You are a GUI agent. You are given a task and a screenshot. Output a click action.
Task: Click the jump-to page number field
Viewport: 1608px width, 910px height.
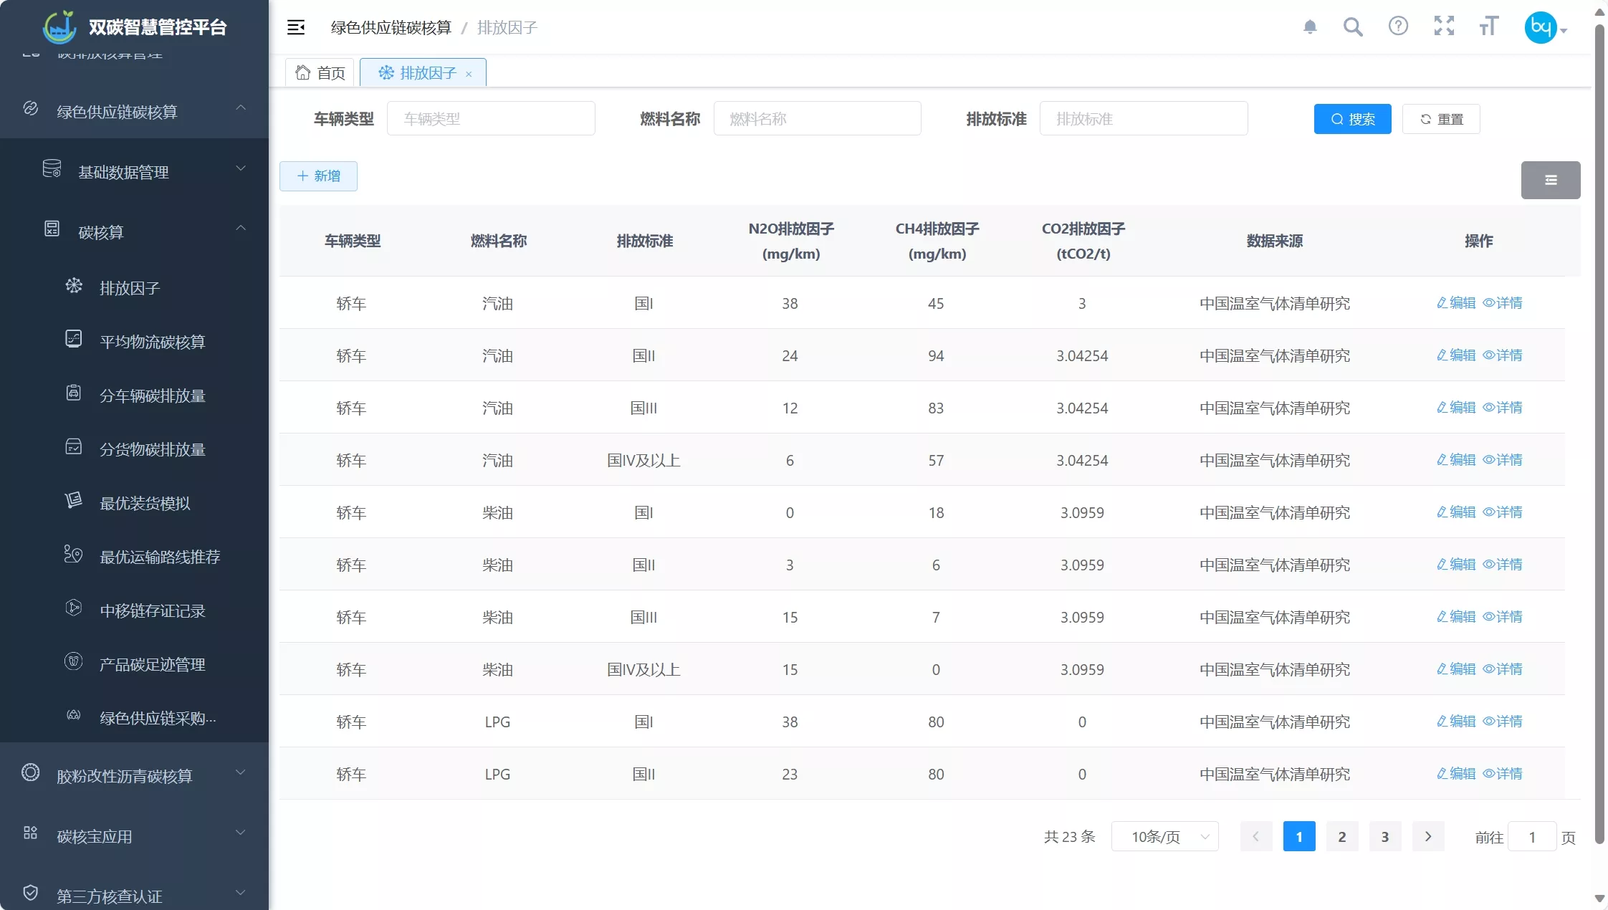[1532, 837]
